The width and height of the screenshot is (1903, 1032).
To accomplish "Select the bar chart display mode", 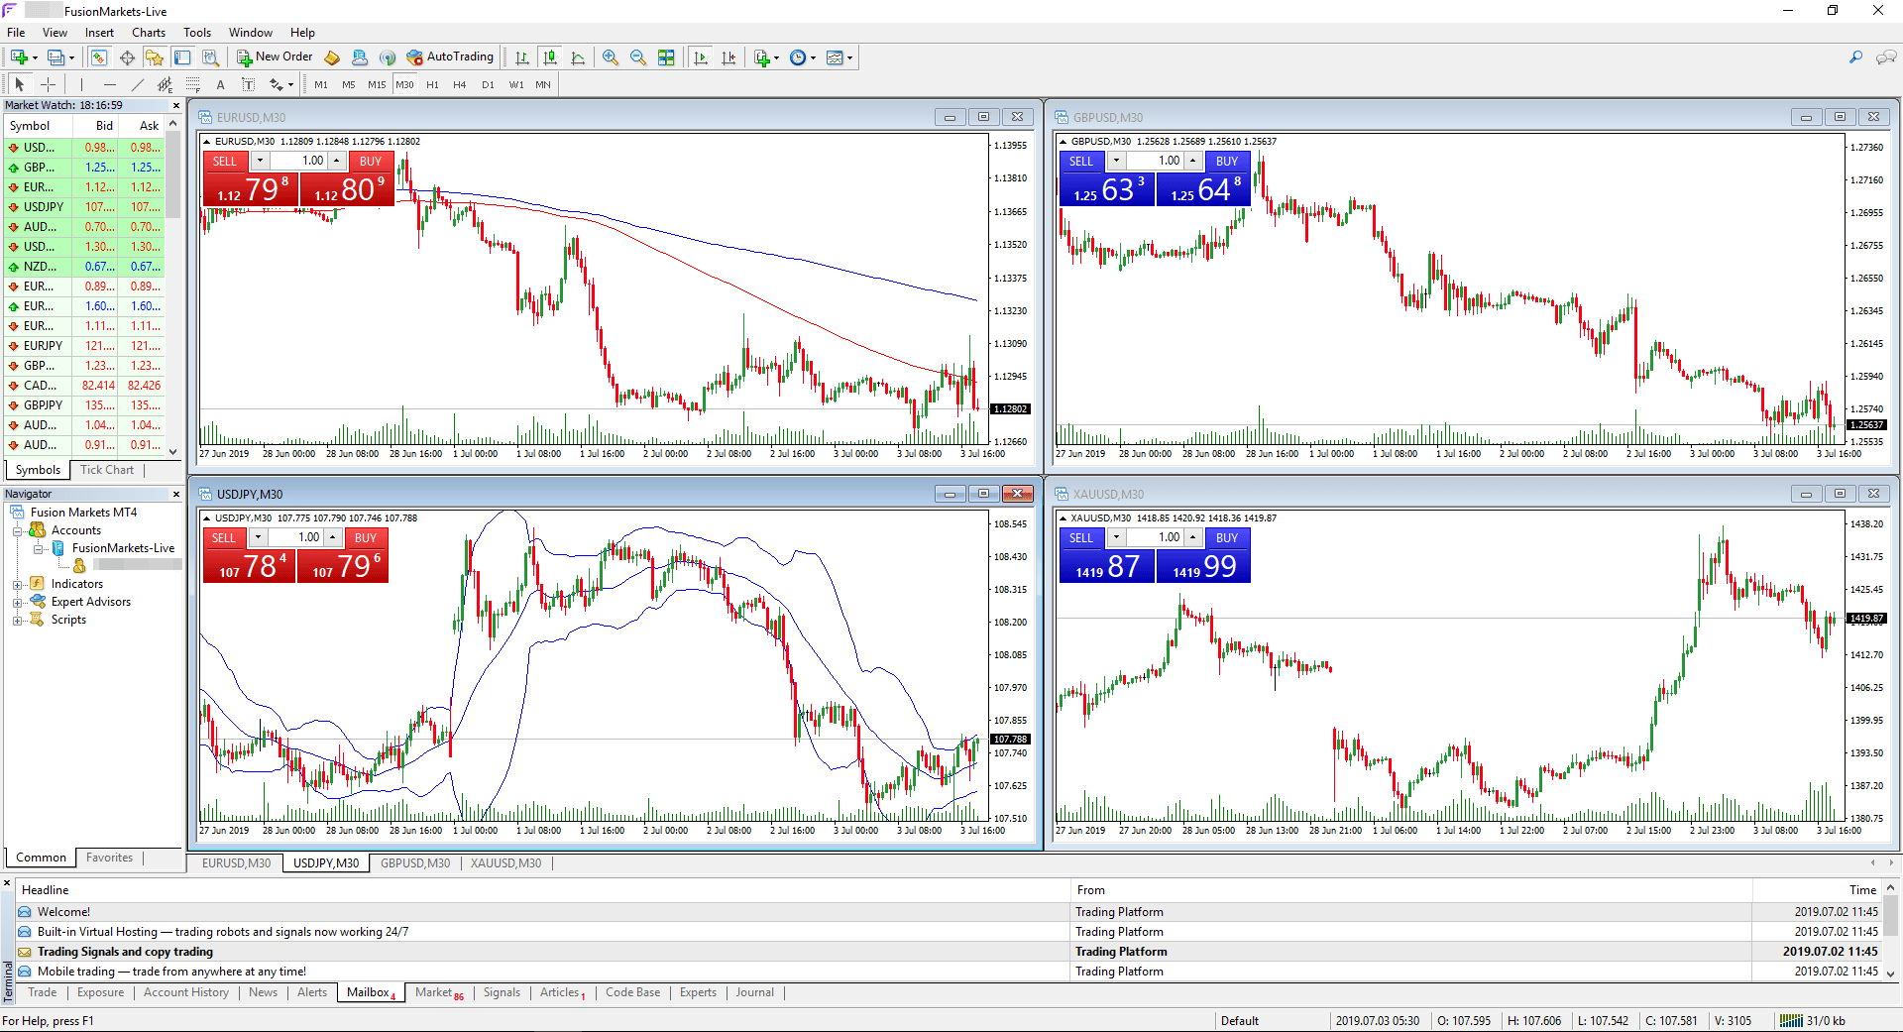I will click(521, 57).
